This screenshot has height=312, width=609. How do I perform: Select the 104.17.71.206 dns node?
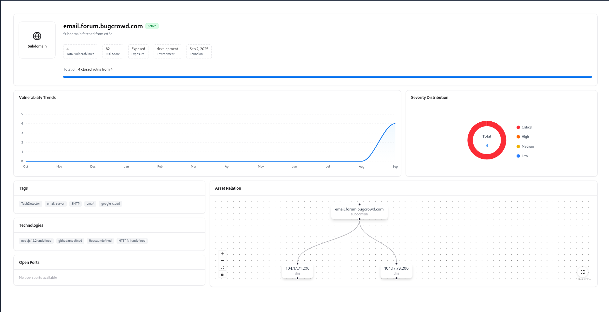tap(298, 271)
